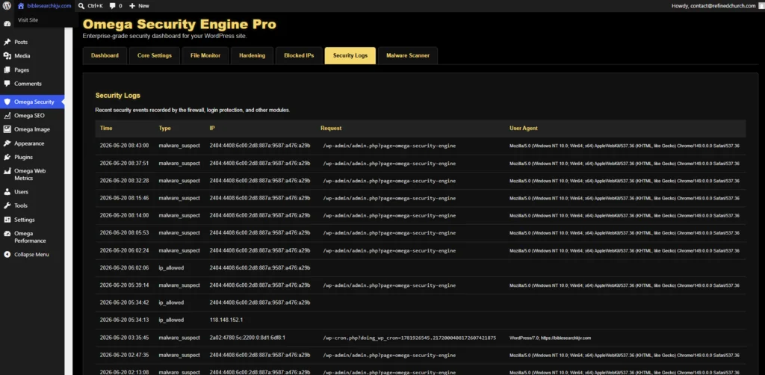Click the Omega Image picture icon
This screenshot has width=765, height=375.
pyautogui.click(x=7, y=129)
